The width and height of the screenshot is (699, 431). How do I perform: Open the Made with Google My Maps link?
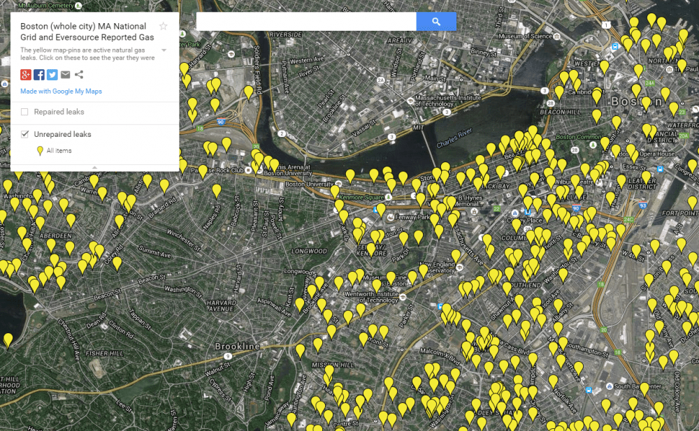pos(61,91)
